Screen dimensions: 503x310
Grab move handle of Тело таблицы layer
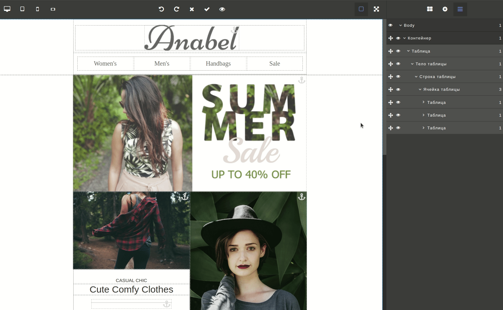coord(390,64)
